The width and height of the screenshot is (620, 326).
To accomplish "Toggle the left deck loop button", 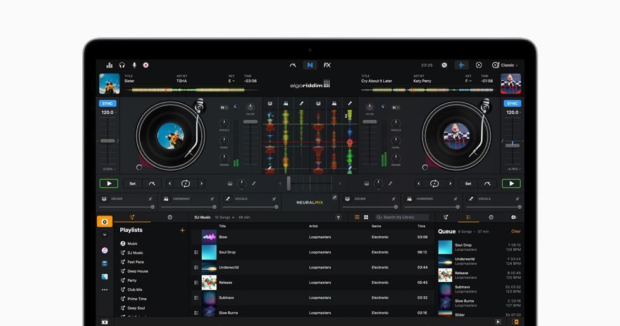I will [185, 183].
